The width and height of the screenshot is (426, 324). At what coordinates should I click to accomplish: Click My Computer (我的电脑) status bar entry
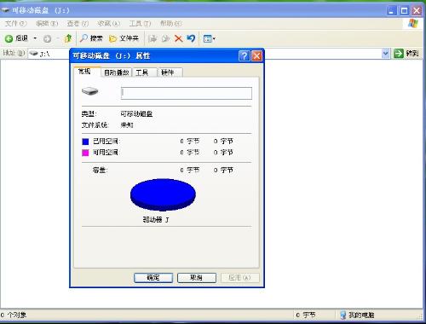click(357, 315)
